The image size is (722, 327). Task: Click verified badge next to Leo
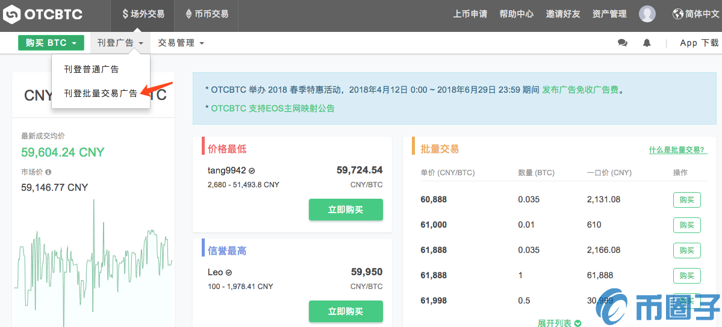coord(229,273)
